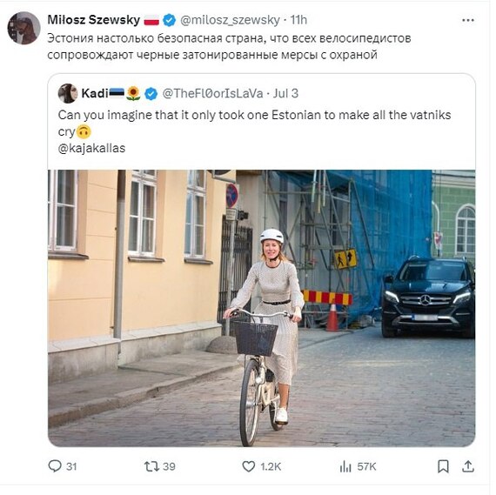Click the share upload icon
The width and height of the screenshot is (496, 495).
[468, 466]
